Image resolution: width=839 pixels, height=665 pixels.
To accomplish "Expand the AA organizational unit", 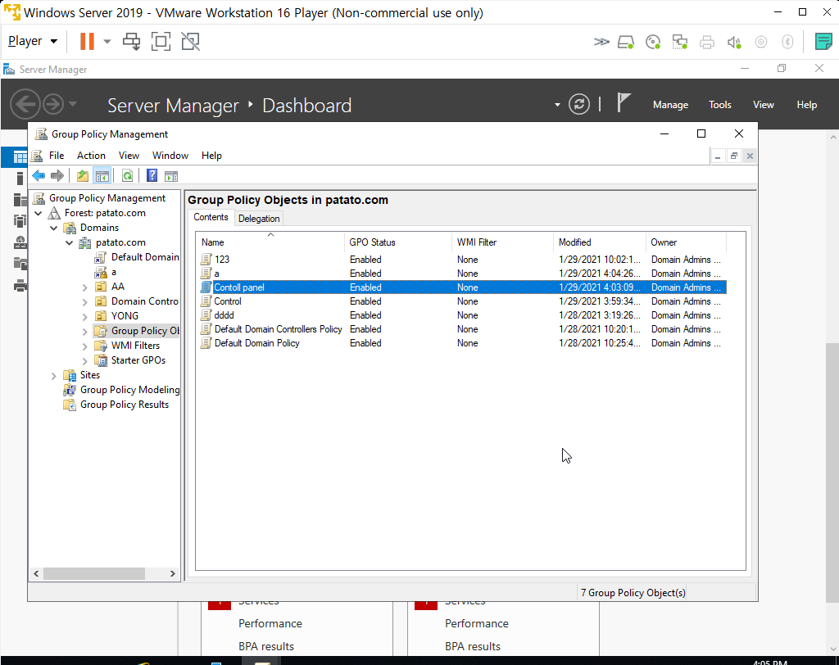I will [85, 287].
